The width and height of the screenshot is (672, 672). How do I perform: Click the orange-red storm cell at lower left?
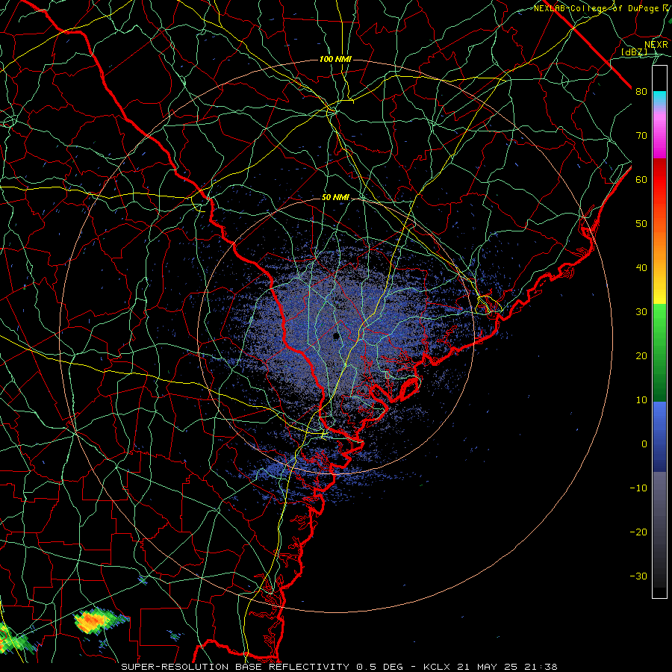[x=92, y=621]
